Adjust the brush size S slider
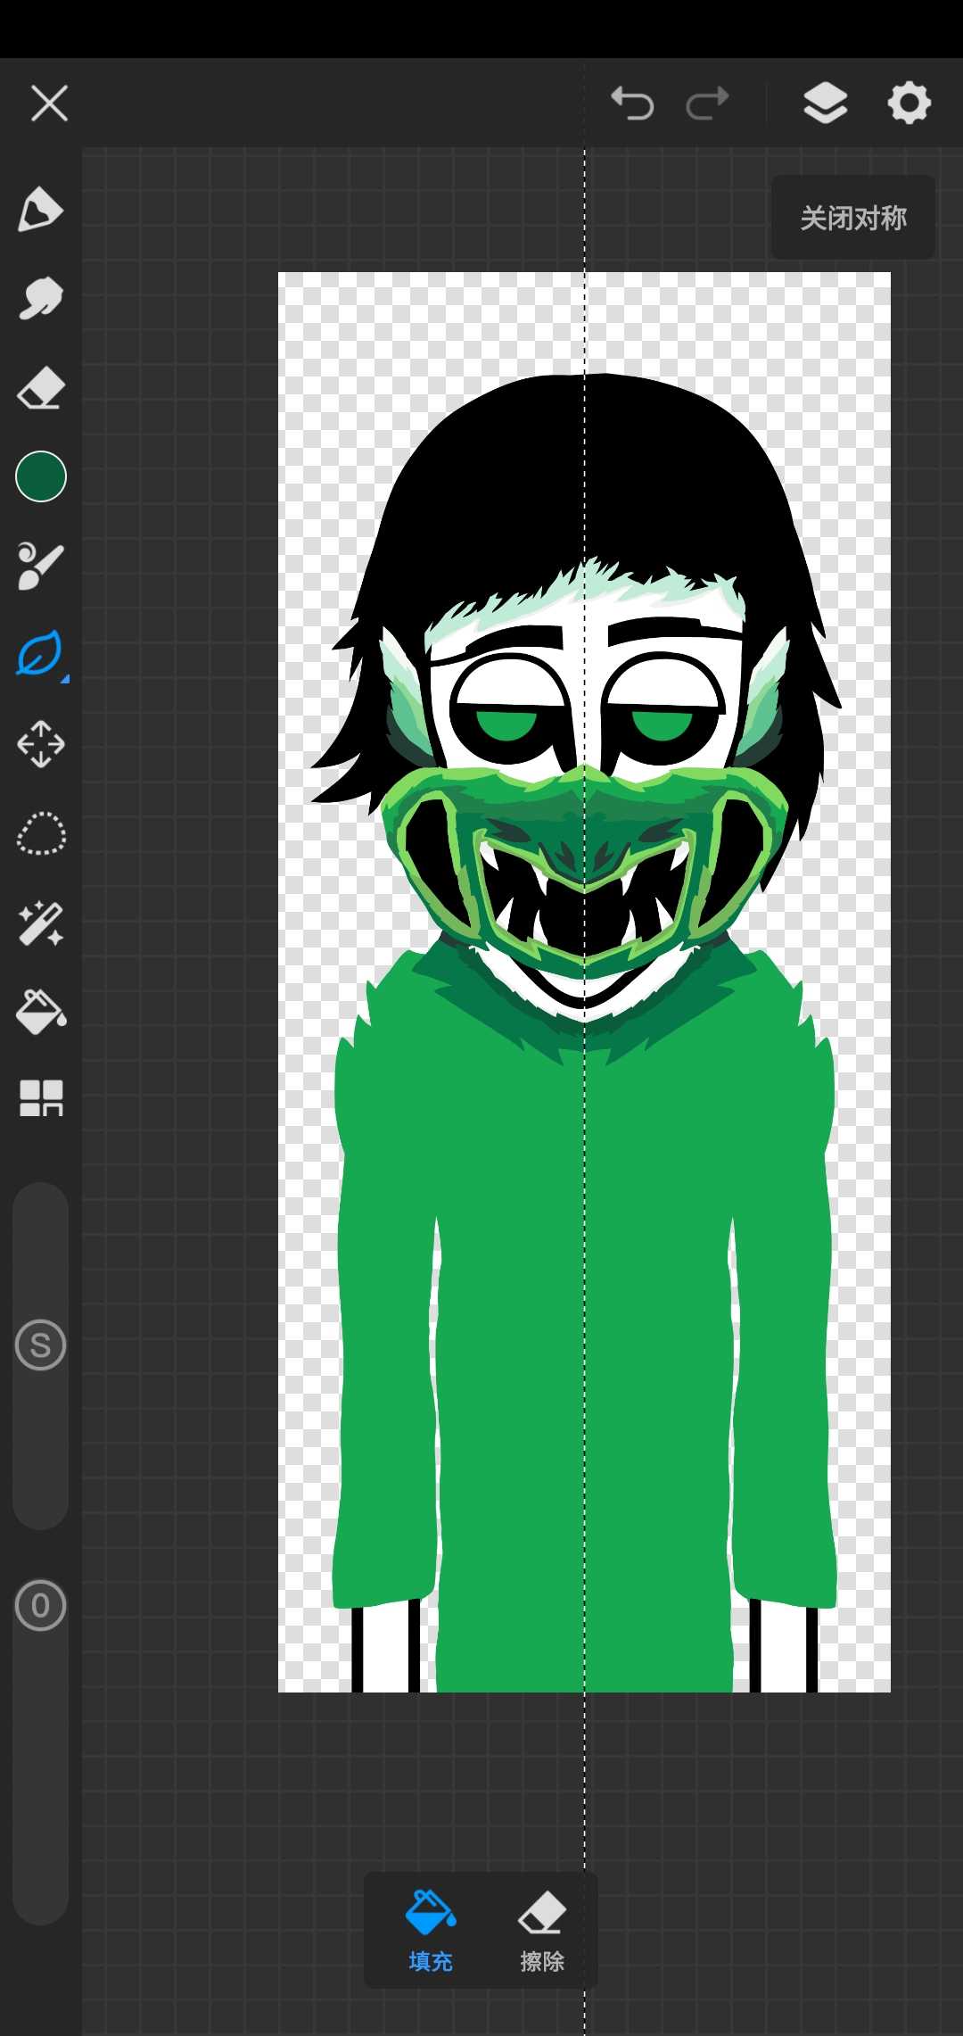Screen dimensions: 963x2036 pos(41,1345)
